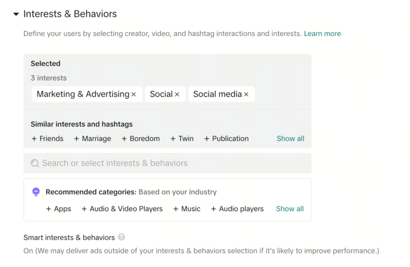410x267 pixels.
Task: Add the Music recommended category
Action: pos(187,209)
